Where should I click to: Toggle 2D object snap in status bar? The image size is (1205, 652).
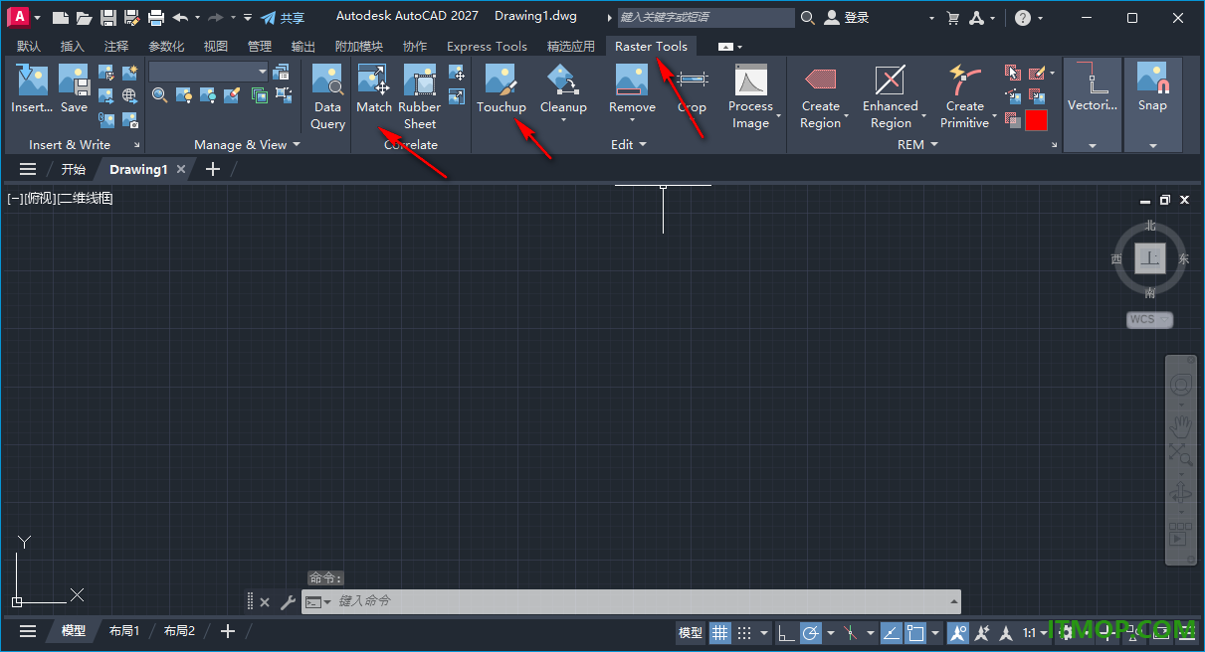point(916,632)
